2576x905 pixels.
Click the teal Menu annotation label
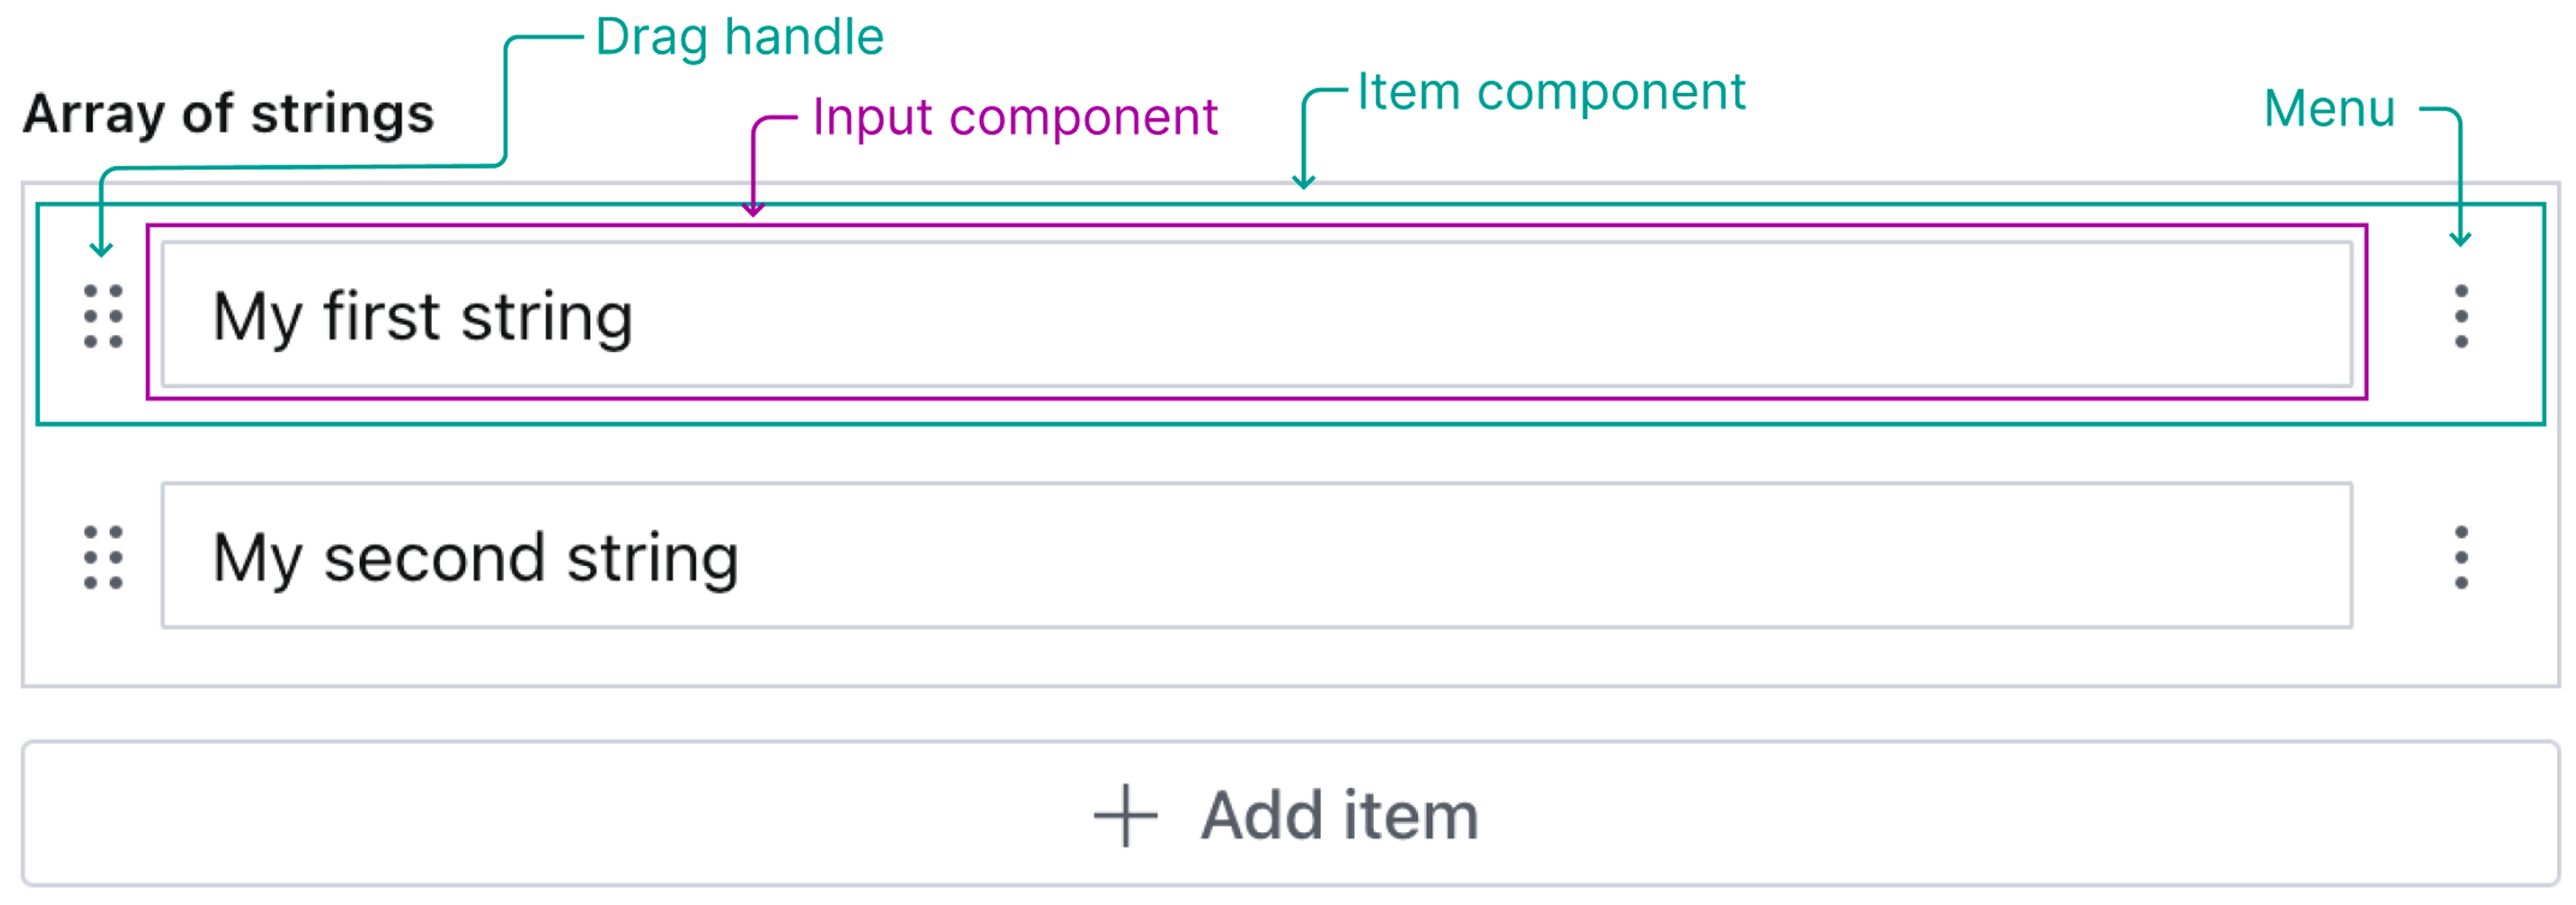coord(2329,108)
